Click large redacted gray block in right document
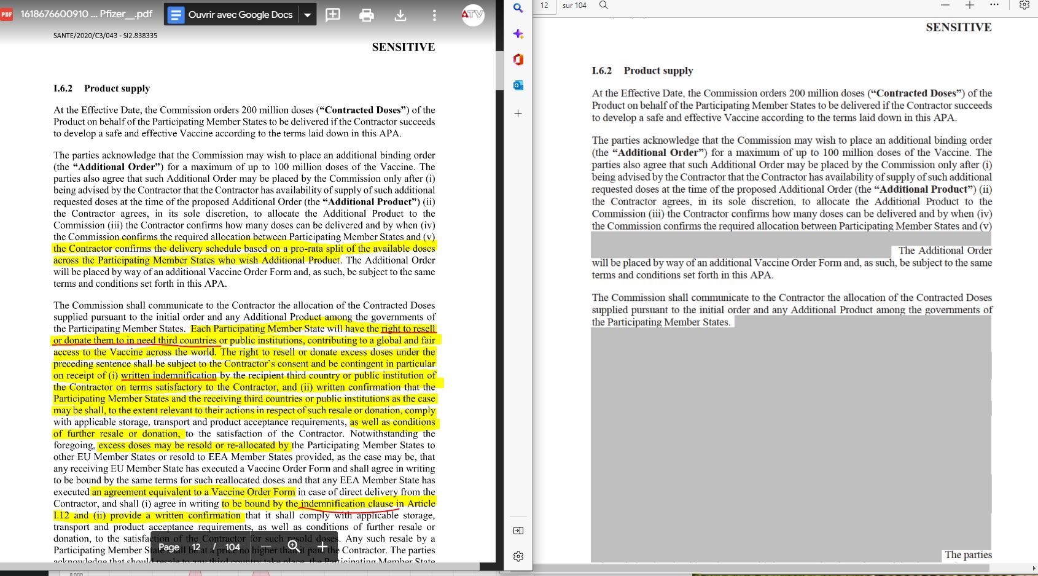The height and width of the screenshot is (576, 1038). [x=790, y=438]
